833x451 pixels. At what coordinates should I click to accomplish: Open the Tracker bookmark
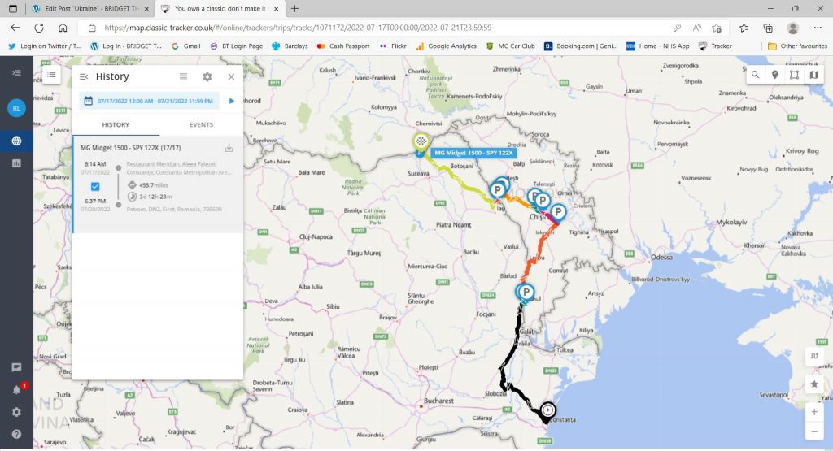click(x=715, y=46)
